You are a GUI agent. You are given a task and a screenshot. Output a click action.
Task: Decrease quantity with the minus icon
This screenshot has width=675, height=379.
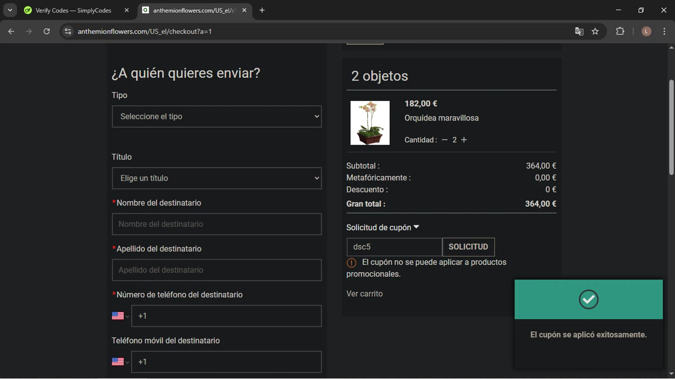[x=445, y=140]
